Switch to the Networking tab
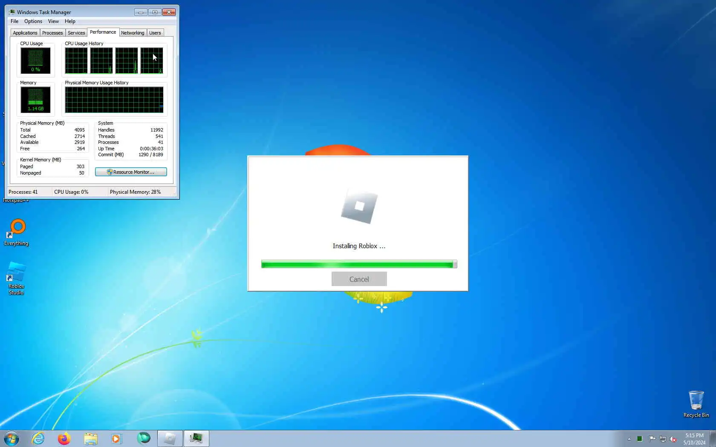This screenshot has width=716, height=447. coord(133,33)
